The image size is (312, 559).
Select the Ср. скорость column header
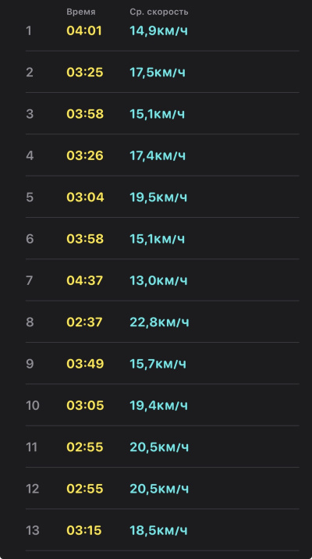159,12
